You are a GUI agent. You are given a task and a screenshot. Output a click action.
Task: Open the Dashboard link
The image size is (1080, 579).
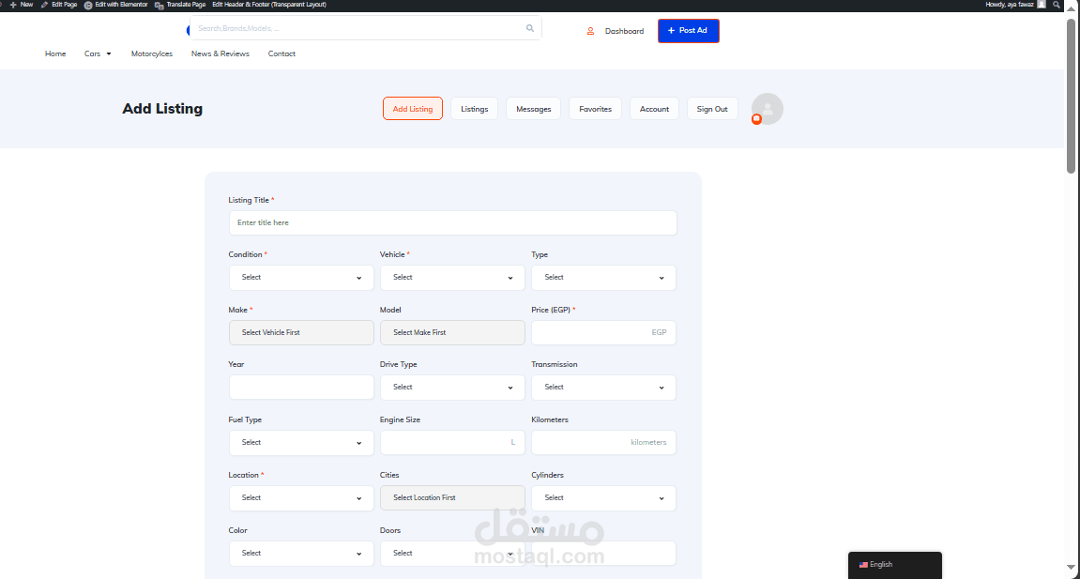pyautogui.click(x=624, y=31)
